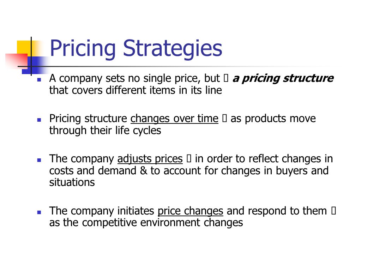Click the underlined 'price changes' text
Image resolution: width=367 pixels, height=254 pixels.
click(190, 211)
